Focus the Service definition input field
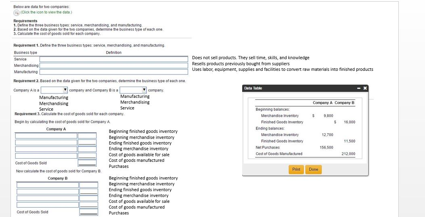This screenshot has height=217, width=425. pos(113,59)
